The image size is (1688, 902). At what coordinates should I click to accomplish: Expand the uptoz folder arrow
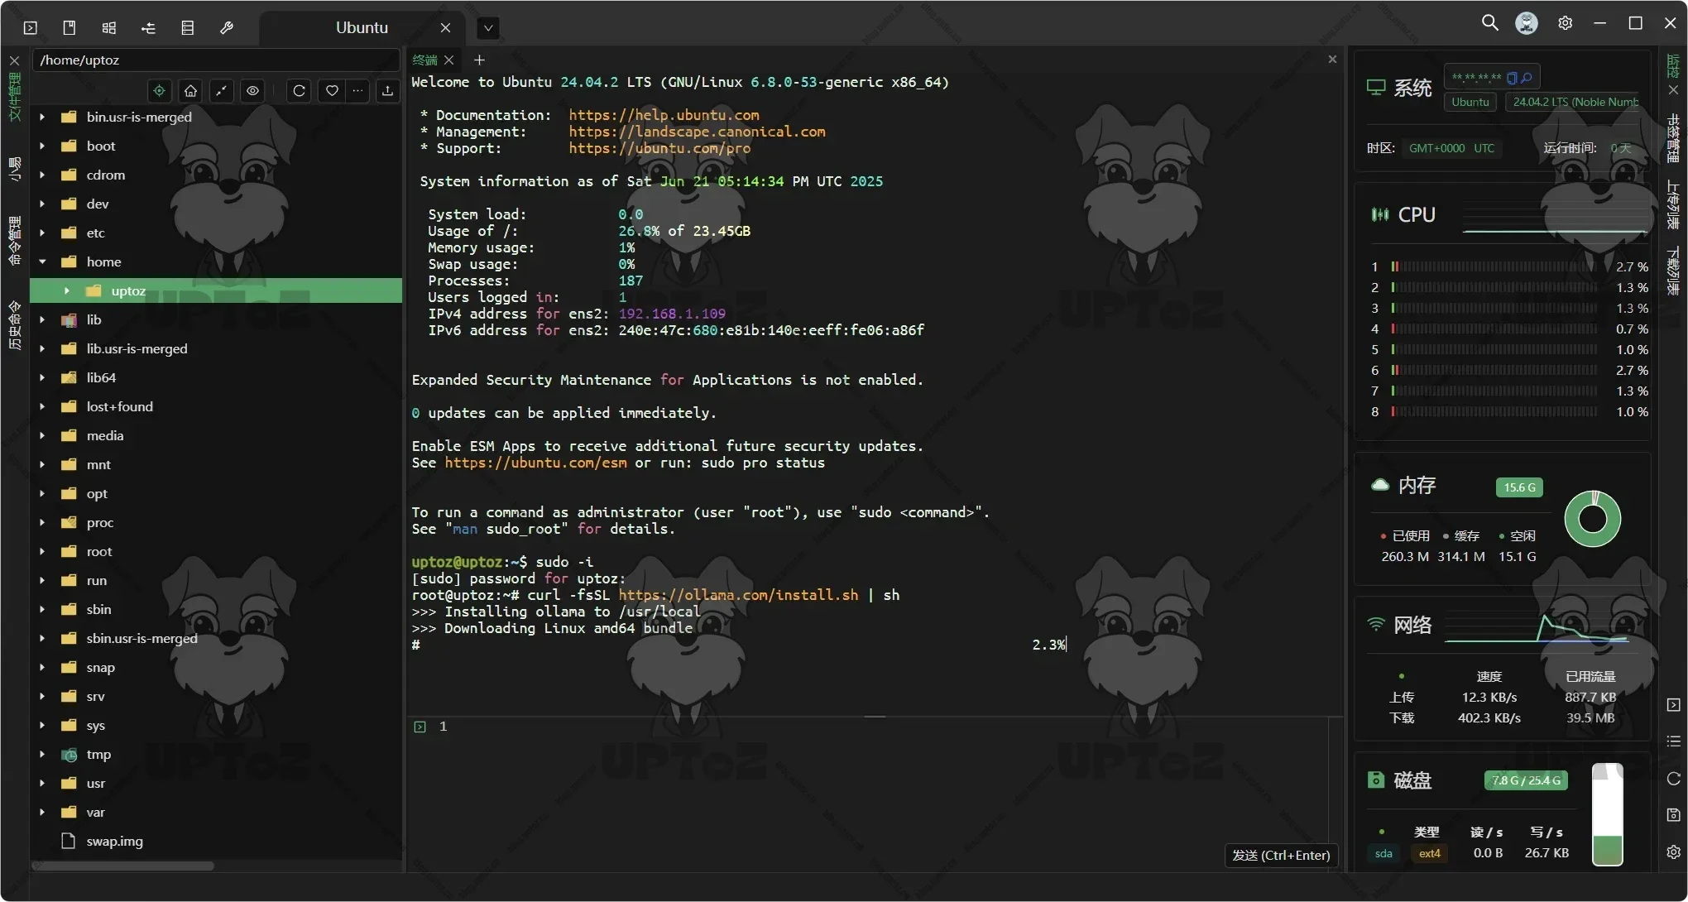[x=67, y=291]
